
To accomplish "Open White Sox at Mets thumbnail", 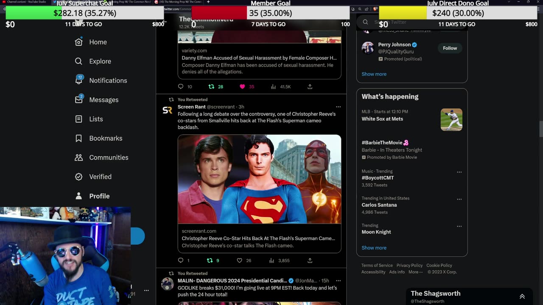I will click(451, 119).
